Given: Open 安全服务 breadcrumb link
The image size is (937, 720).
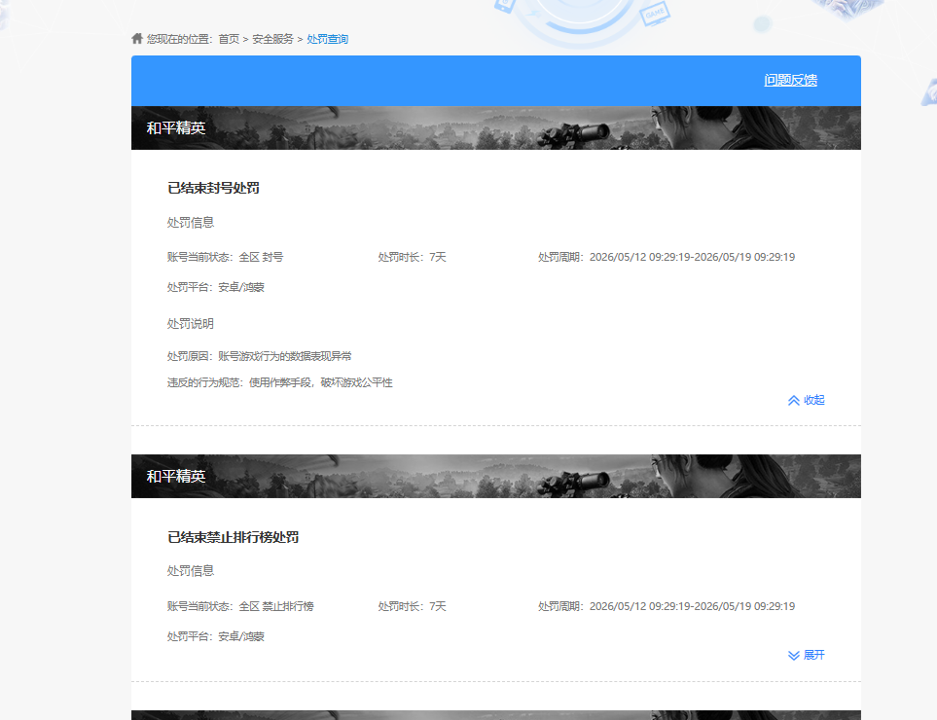Looking at the screenshot, I should pyautogui.click(x=272, y=39).
